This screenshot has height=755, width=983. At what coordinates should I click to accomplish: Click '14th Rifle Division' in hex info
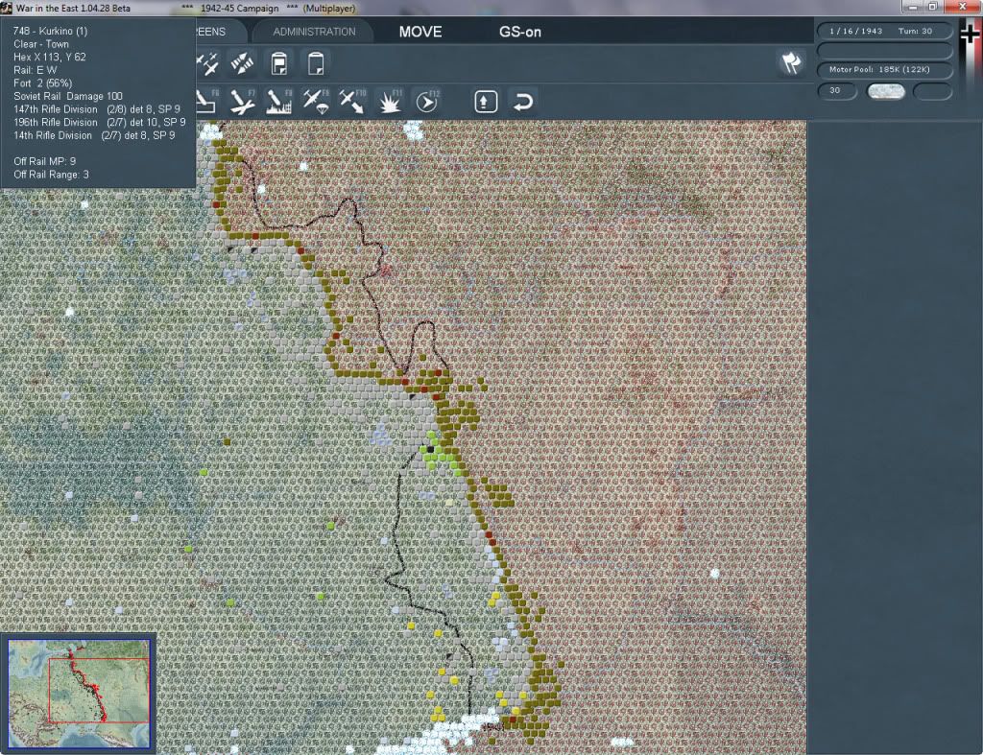pos(53,135)
